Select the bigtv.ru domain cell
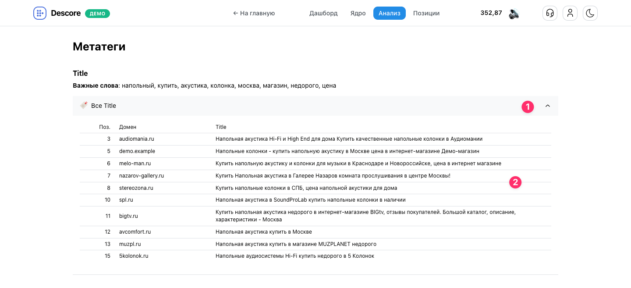The image size is (631, 288). (x=128, y=216)
